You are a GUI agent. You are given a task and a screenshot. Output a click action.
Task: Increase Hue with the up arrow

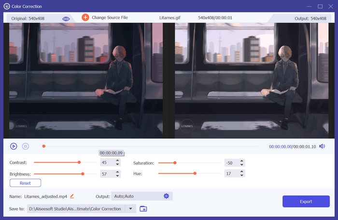[242, 171]
